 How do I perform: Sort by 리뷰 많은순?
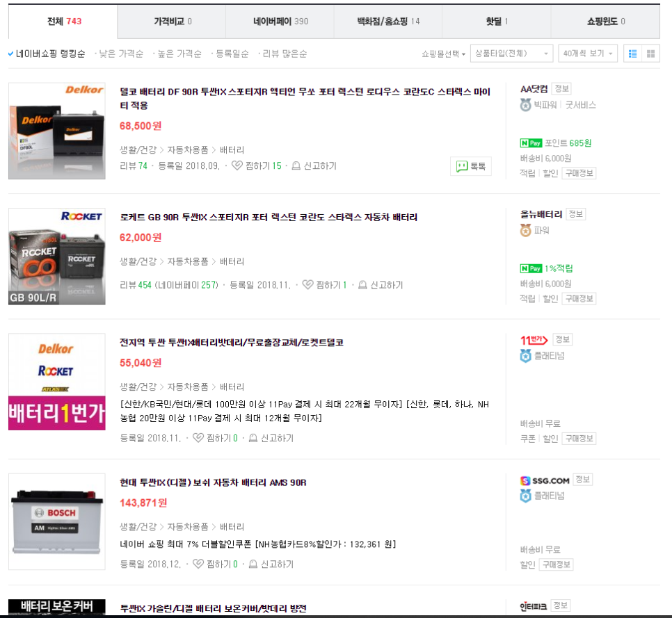coord(284,54)
